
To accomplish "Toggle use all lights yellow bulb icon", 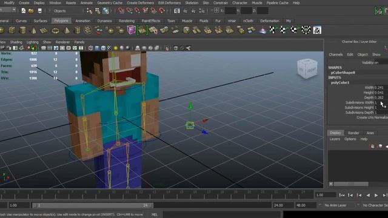I will pos(116,48).
